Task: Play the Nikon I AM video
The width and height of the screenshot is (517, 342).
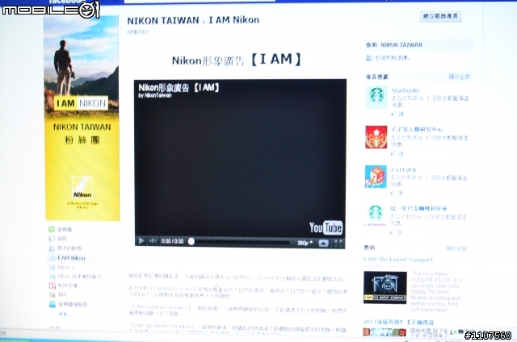Action: point(141,241)
